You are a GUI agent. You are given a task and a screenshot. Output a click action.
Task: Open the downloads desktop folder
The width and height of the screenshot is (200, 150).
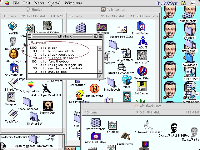coord(189,58)
